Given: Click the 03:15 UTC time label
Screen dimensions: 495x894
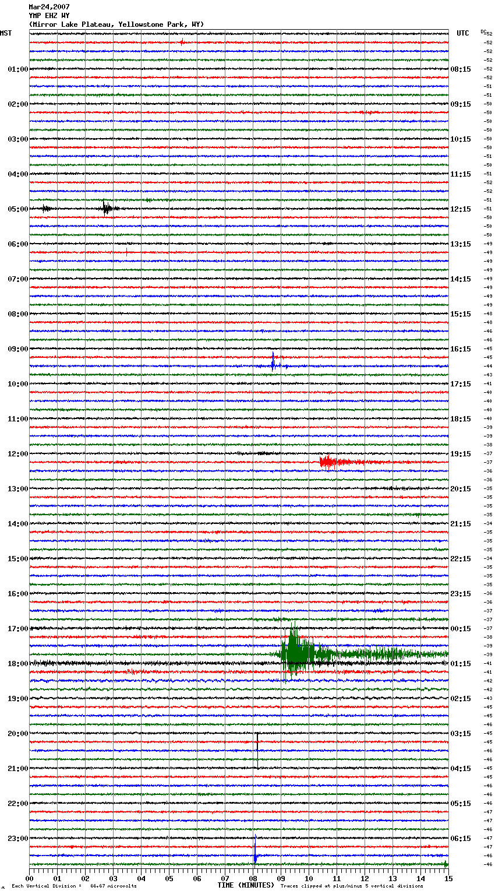Looking at the screenshot, I should [461, 734].
